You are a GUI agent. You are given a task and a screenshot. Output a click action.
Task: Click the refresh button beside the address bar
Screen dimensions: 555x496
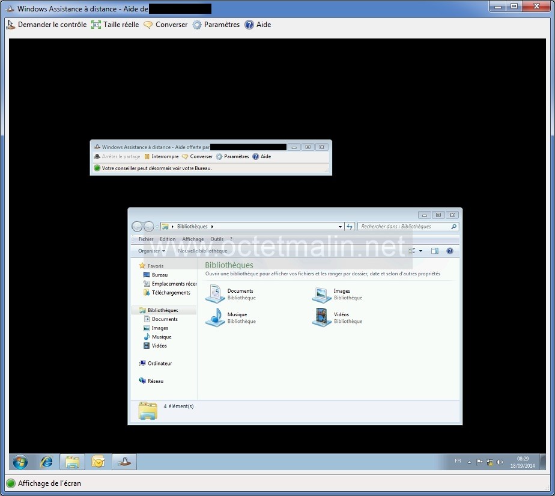[350, 227]
